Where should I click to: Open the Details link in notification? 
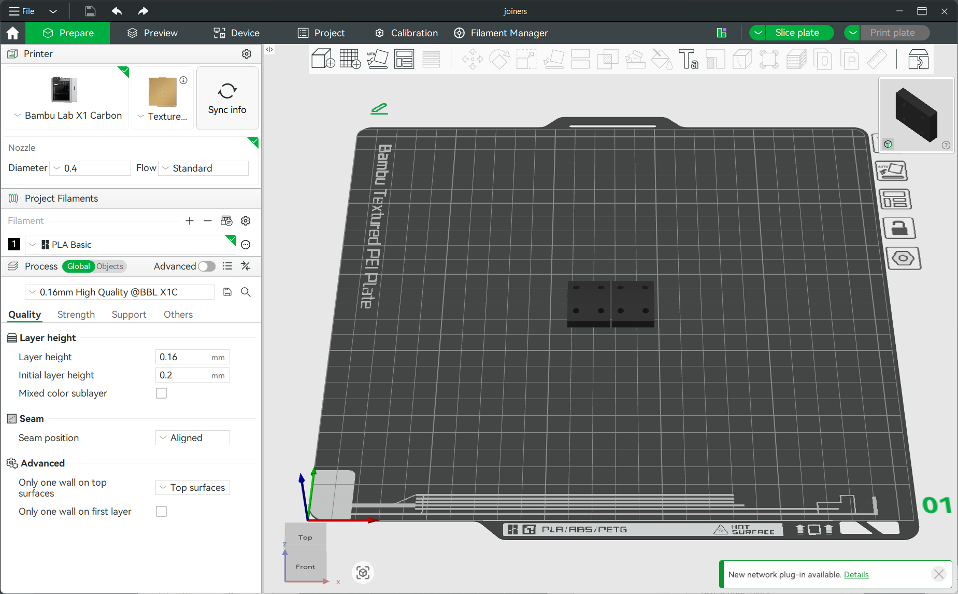(x=856, y=574)
